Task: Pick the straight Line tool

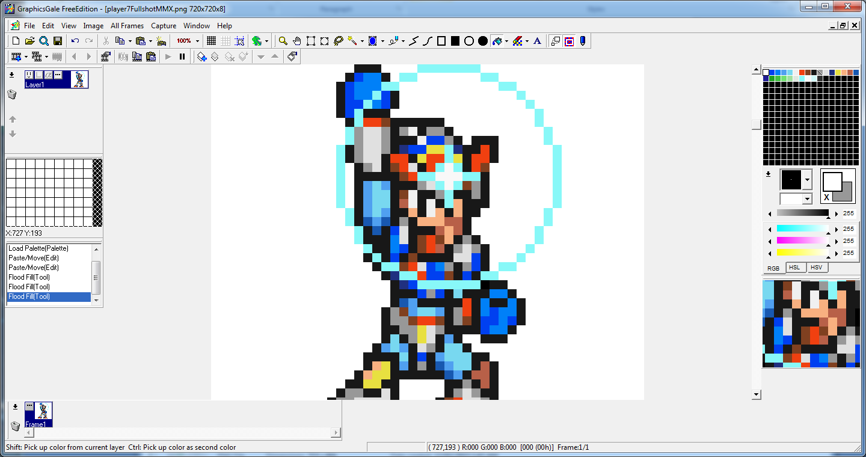Action: [414, 41]
